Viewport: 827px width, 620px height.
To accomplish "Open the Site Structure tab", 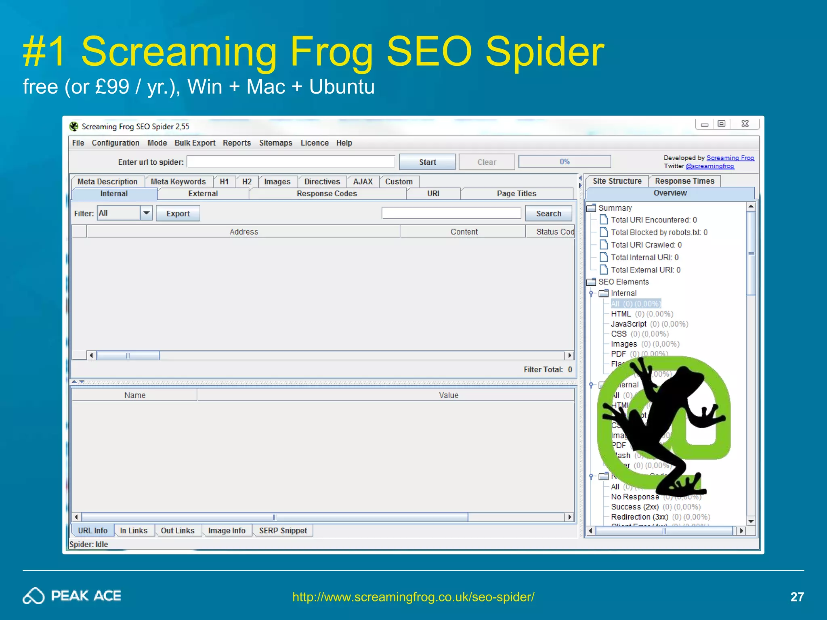I will (x=617, y=181).
